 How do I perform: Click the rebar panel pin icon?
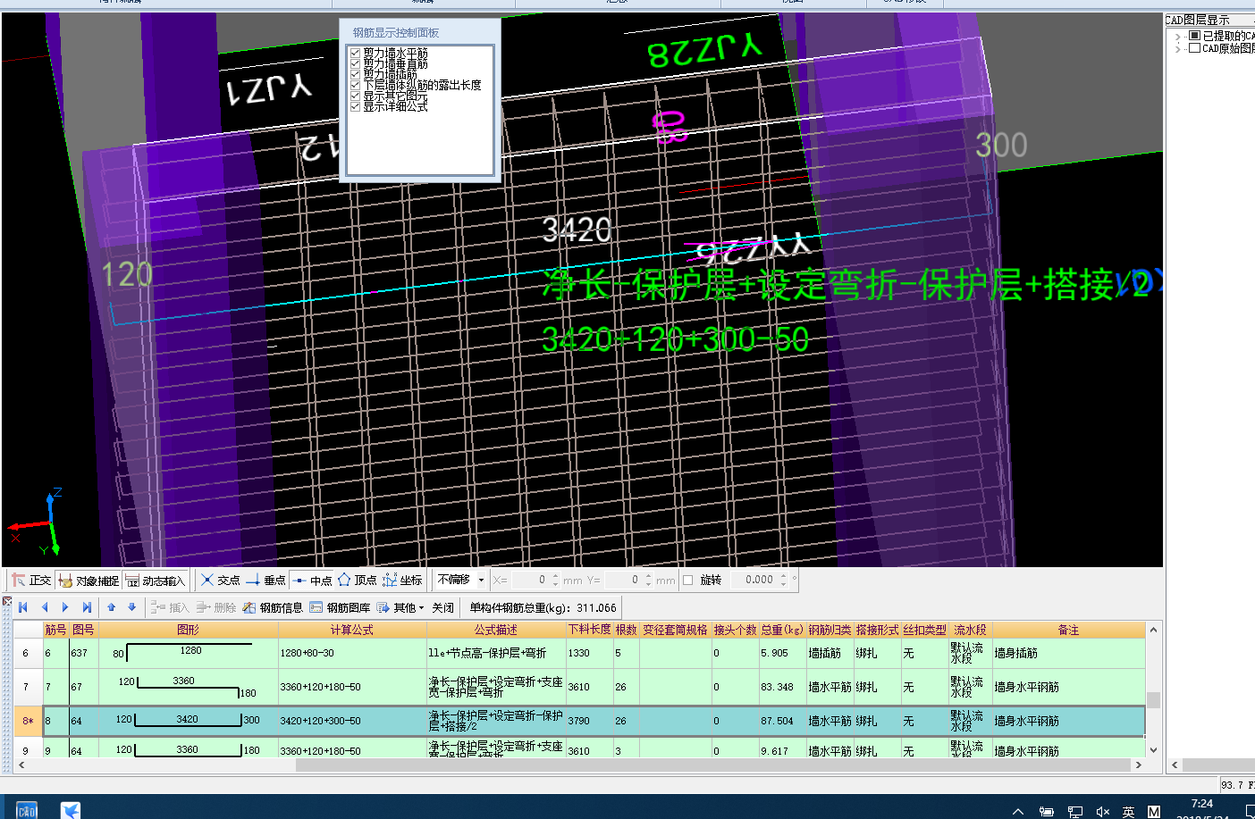[x=6, y=601]
